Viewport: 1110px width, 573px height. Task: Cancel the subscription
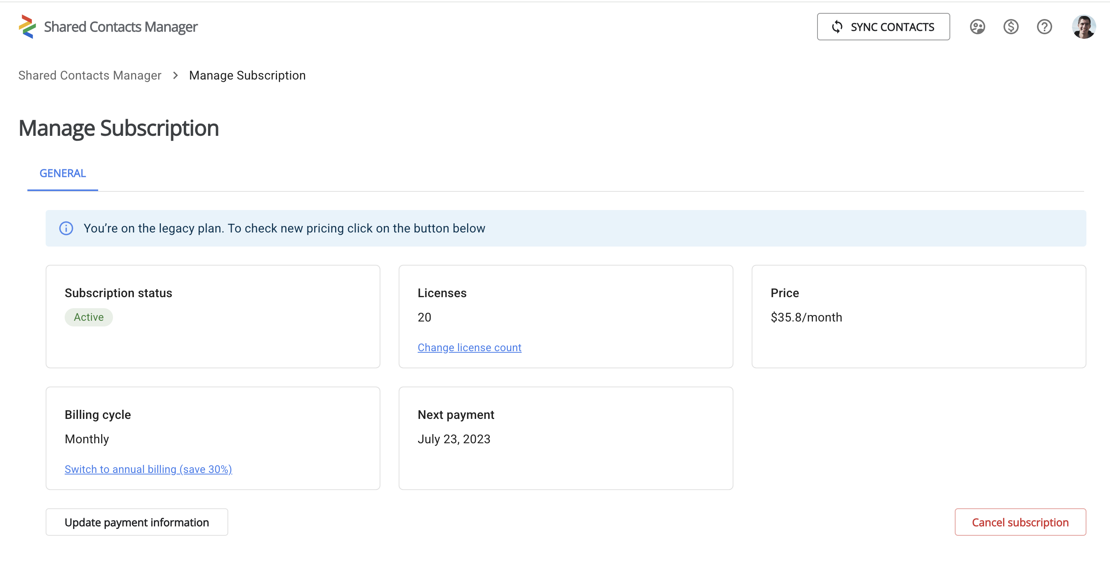coord(1020,522)
